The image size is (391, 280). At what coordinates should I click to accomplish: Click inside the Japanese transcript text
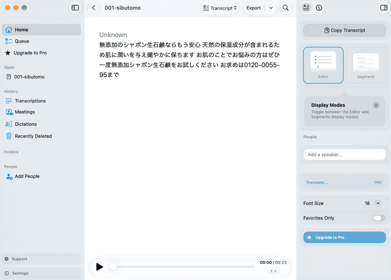(x=189, y=60)
